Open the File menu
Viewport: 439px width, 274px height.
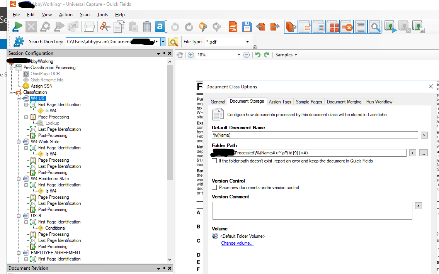pyautogui.click(x=16, y=15)
